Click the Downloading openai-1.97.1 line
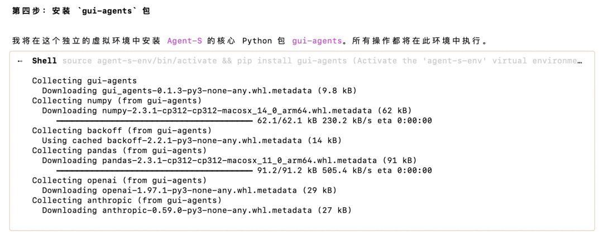The height and width of the screenshot is (235, 603). tap(189, 190)
